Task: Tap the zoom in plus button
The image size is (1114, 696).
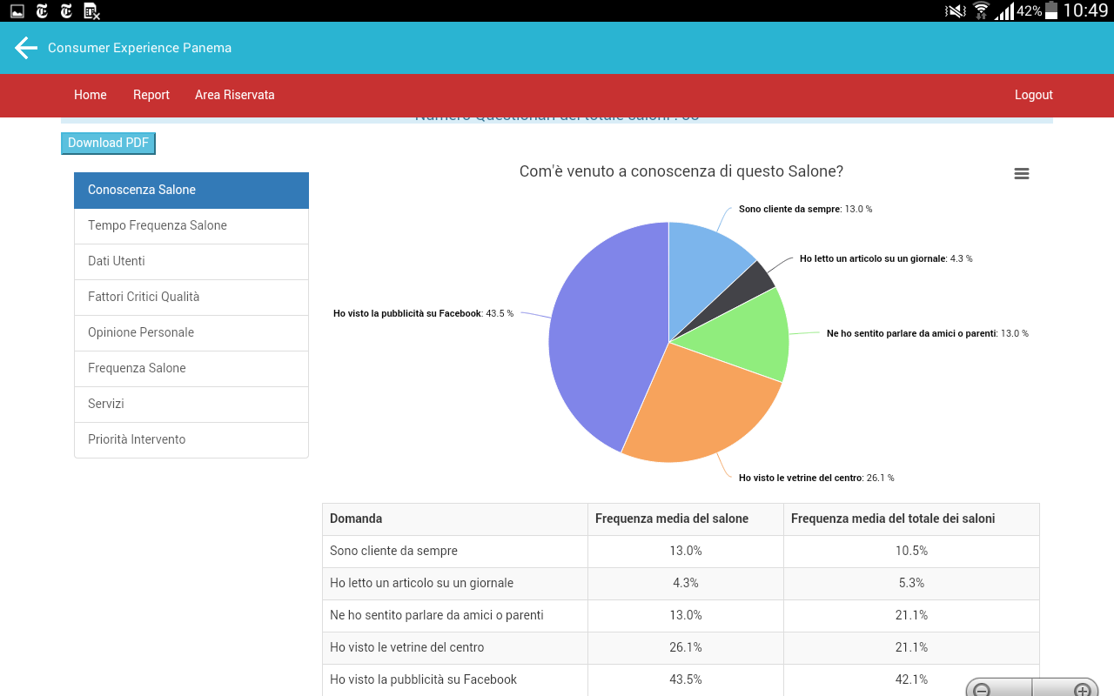Action: 1082,691
